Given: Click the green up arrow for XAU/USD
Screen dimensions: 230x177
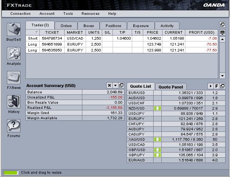Looking at the screenshot, I should [157, 140].
